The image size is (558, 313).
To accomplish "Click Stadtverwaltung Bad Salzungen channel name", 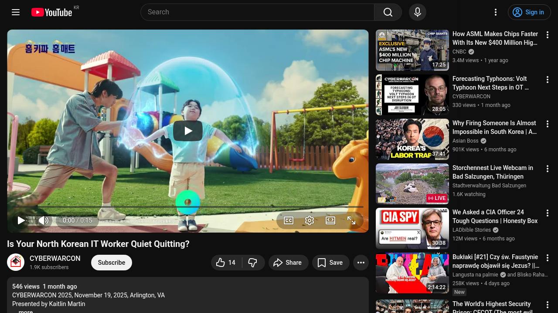I will [489, 186].
